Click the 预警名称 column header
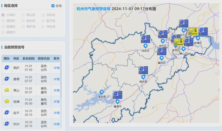 tap(44, 59)
